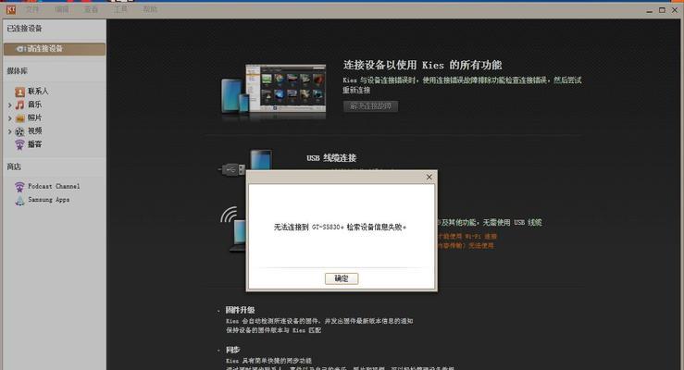Close the Kies main window
Image resolution: width=684 pixels, height=370 pixels.
pyautogui.click(x=675, y=10)
